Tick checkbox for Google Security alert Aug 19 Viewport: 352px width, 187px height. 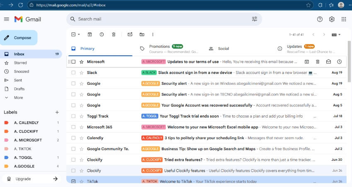pyautogui.click(x=73, y=84)
